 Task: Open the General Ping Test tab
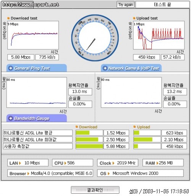(37, 68)
